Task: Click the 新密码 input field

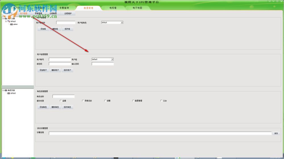Action: pyautogui.click(x=60, y=64)
